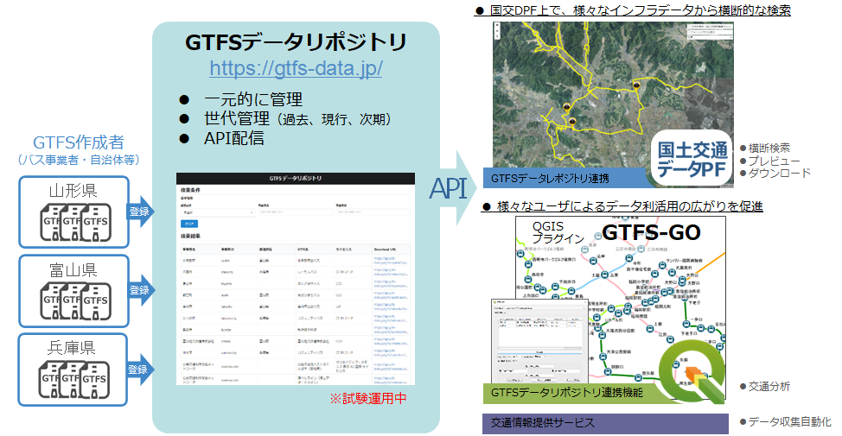
Task: Click the 富山県 label
Action: pyautogui.click(x=73, y=269)
